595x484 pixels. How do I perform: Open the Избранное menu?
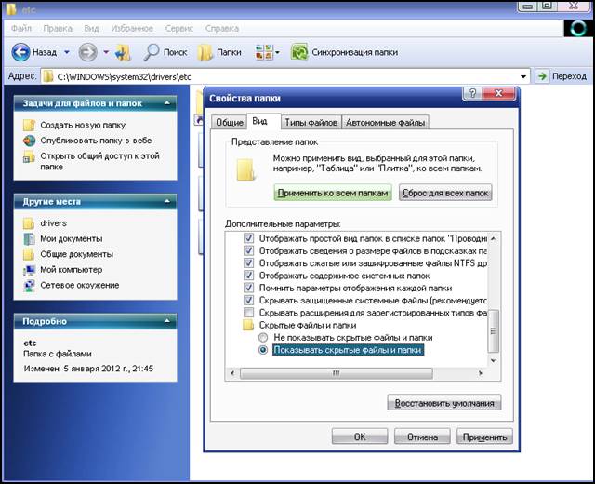tap(132, 29)
